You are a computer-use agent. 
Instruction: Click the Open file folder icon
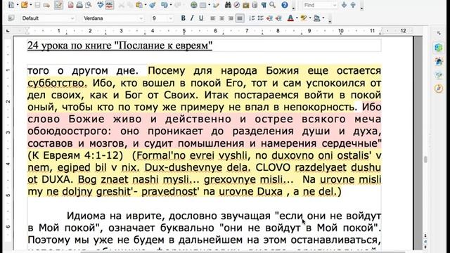pos(25,5)
